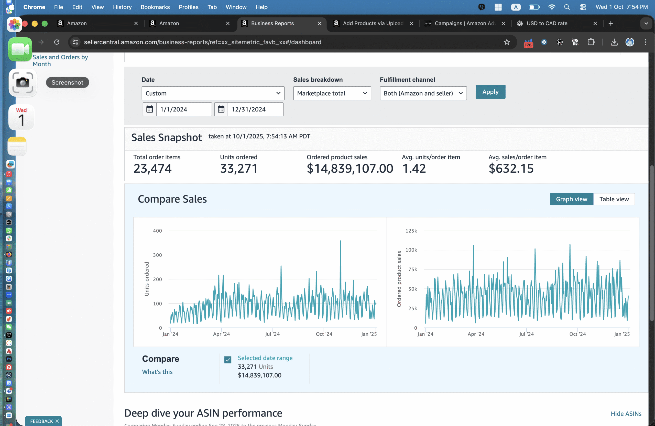
Task: Click the Chrome downloads icon
Action: pyautogui.click(x=614, y=42)
